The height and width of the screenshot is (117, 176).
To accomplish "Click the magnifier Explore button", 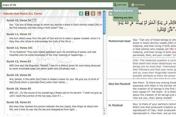I will click(x=120, y=5).
